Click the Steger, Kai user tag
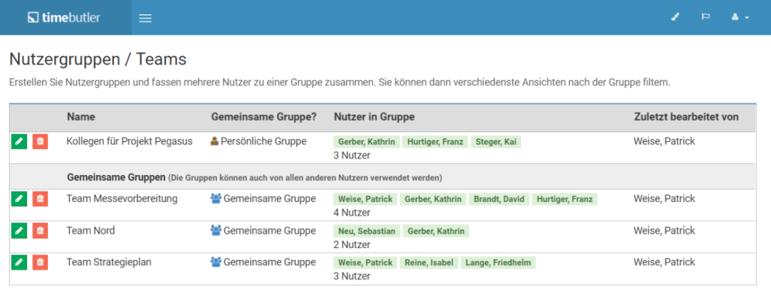 coord(495,142)
